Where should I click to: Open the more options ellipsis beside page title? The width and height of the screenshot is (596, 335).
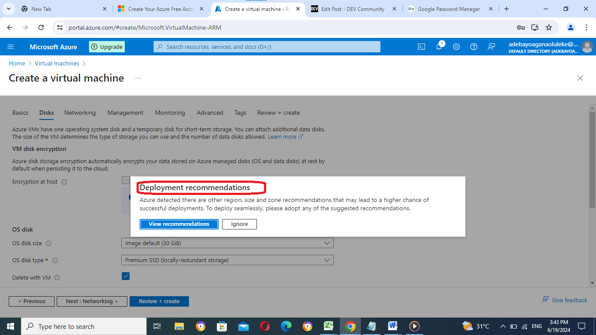pyautogui.click(x=138, y=78)
